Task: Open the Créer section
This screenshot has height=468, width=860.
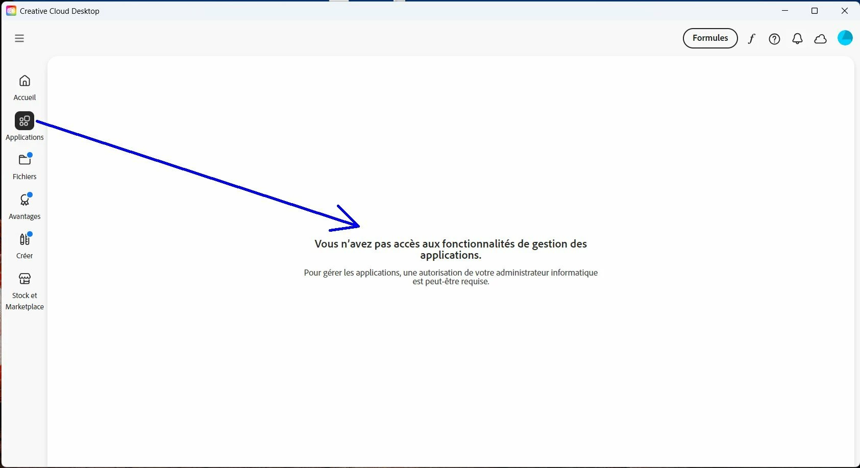Action: 24,245
